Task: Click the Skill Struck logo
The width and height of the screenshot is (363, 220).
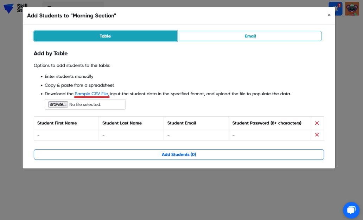Action: point(9,8)
